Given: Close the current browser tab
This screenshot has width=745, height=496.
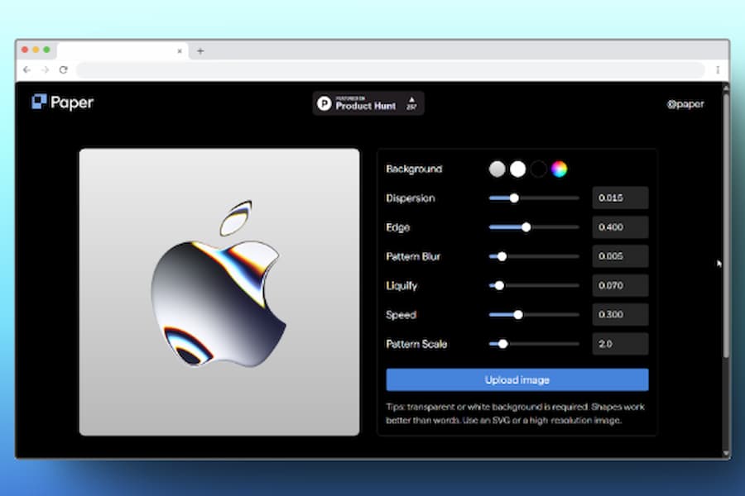Looking at the screenshot, I should [x=180, y=50].
